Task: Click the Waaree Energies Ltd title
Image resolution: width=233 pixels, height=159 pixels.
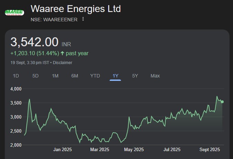Action: pos(76,9)
